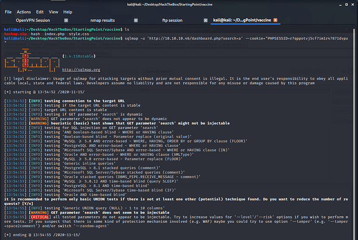Click the 'does not seem to be injectable' warning
This screenshot has height=240, width=358.
pyautogui.click(x=87, y=212)
